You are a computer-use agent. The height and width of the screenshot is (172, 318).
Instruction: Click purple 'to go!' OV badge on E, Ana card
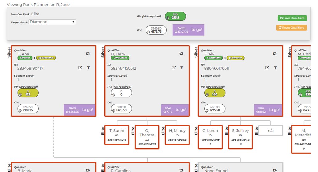click(x=80, y=110)
